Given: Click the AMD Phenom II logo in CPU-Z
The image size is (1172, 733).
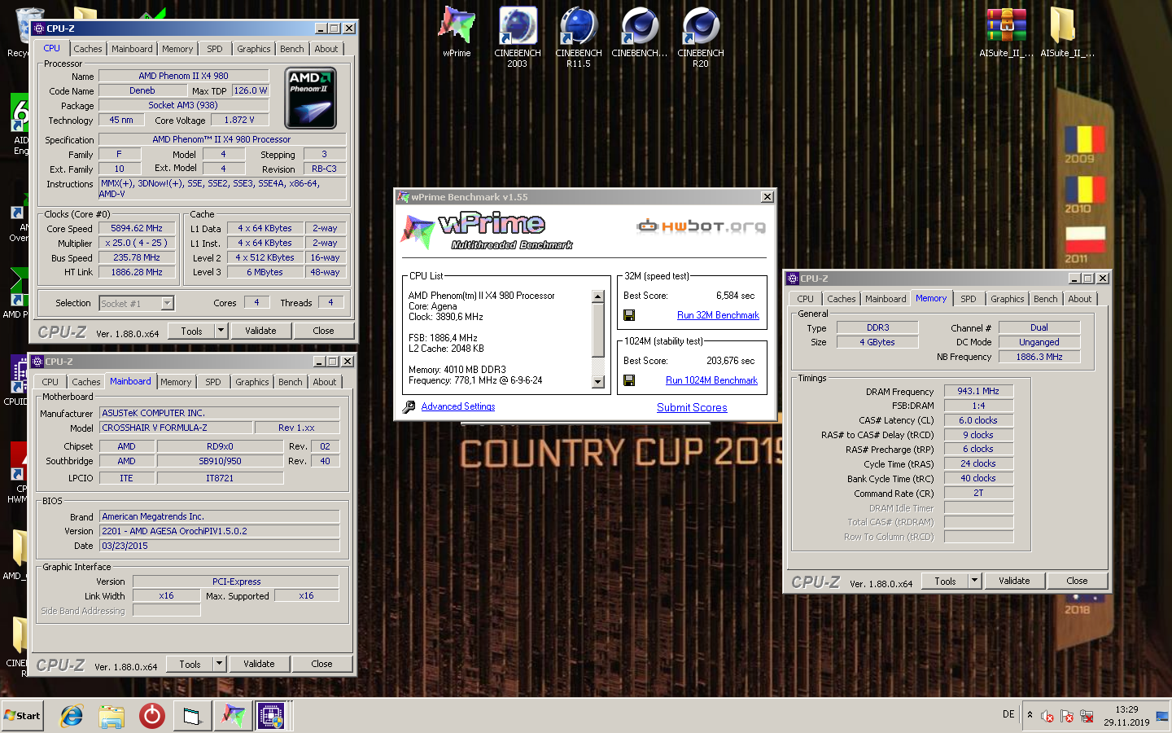Looking at the screenshot, I should 312,98.
